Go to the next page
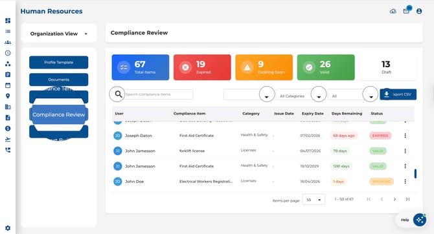 [394, 199]
